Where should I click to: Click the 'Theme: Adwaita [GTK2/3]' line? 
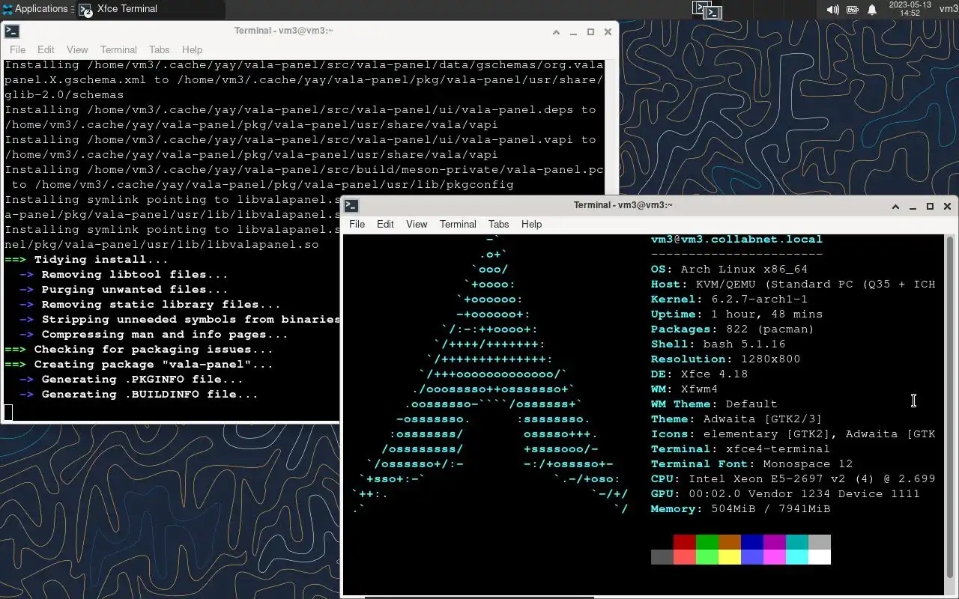pos(736,419)
